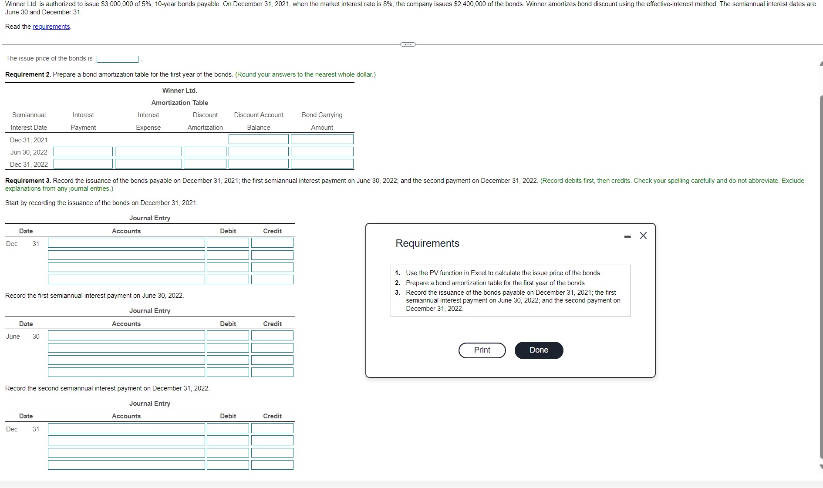Click first credit field of June 30 entry
This screenshot has height=488, width=823.
[272, 336]
